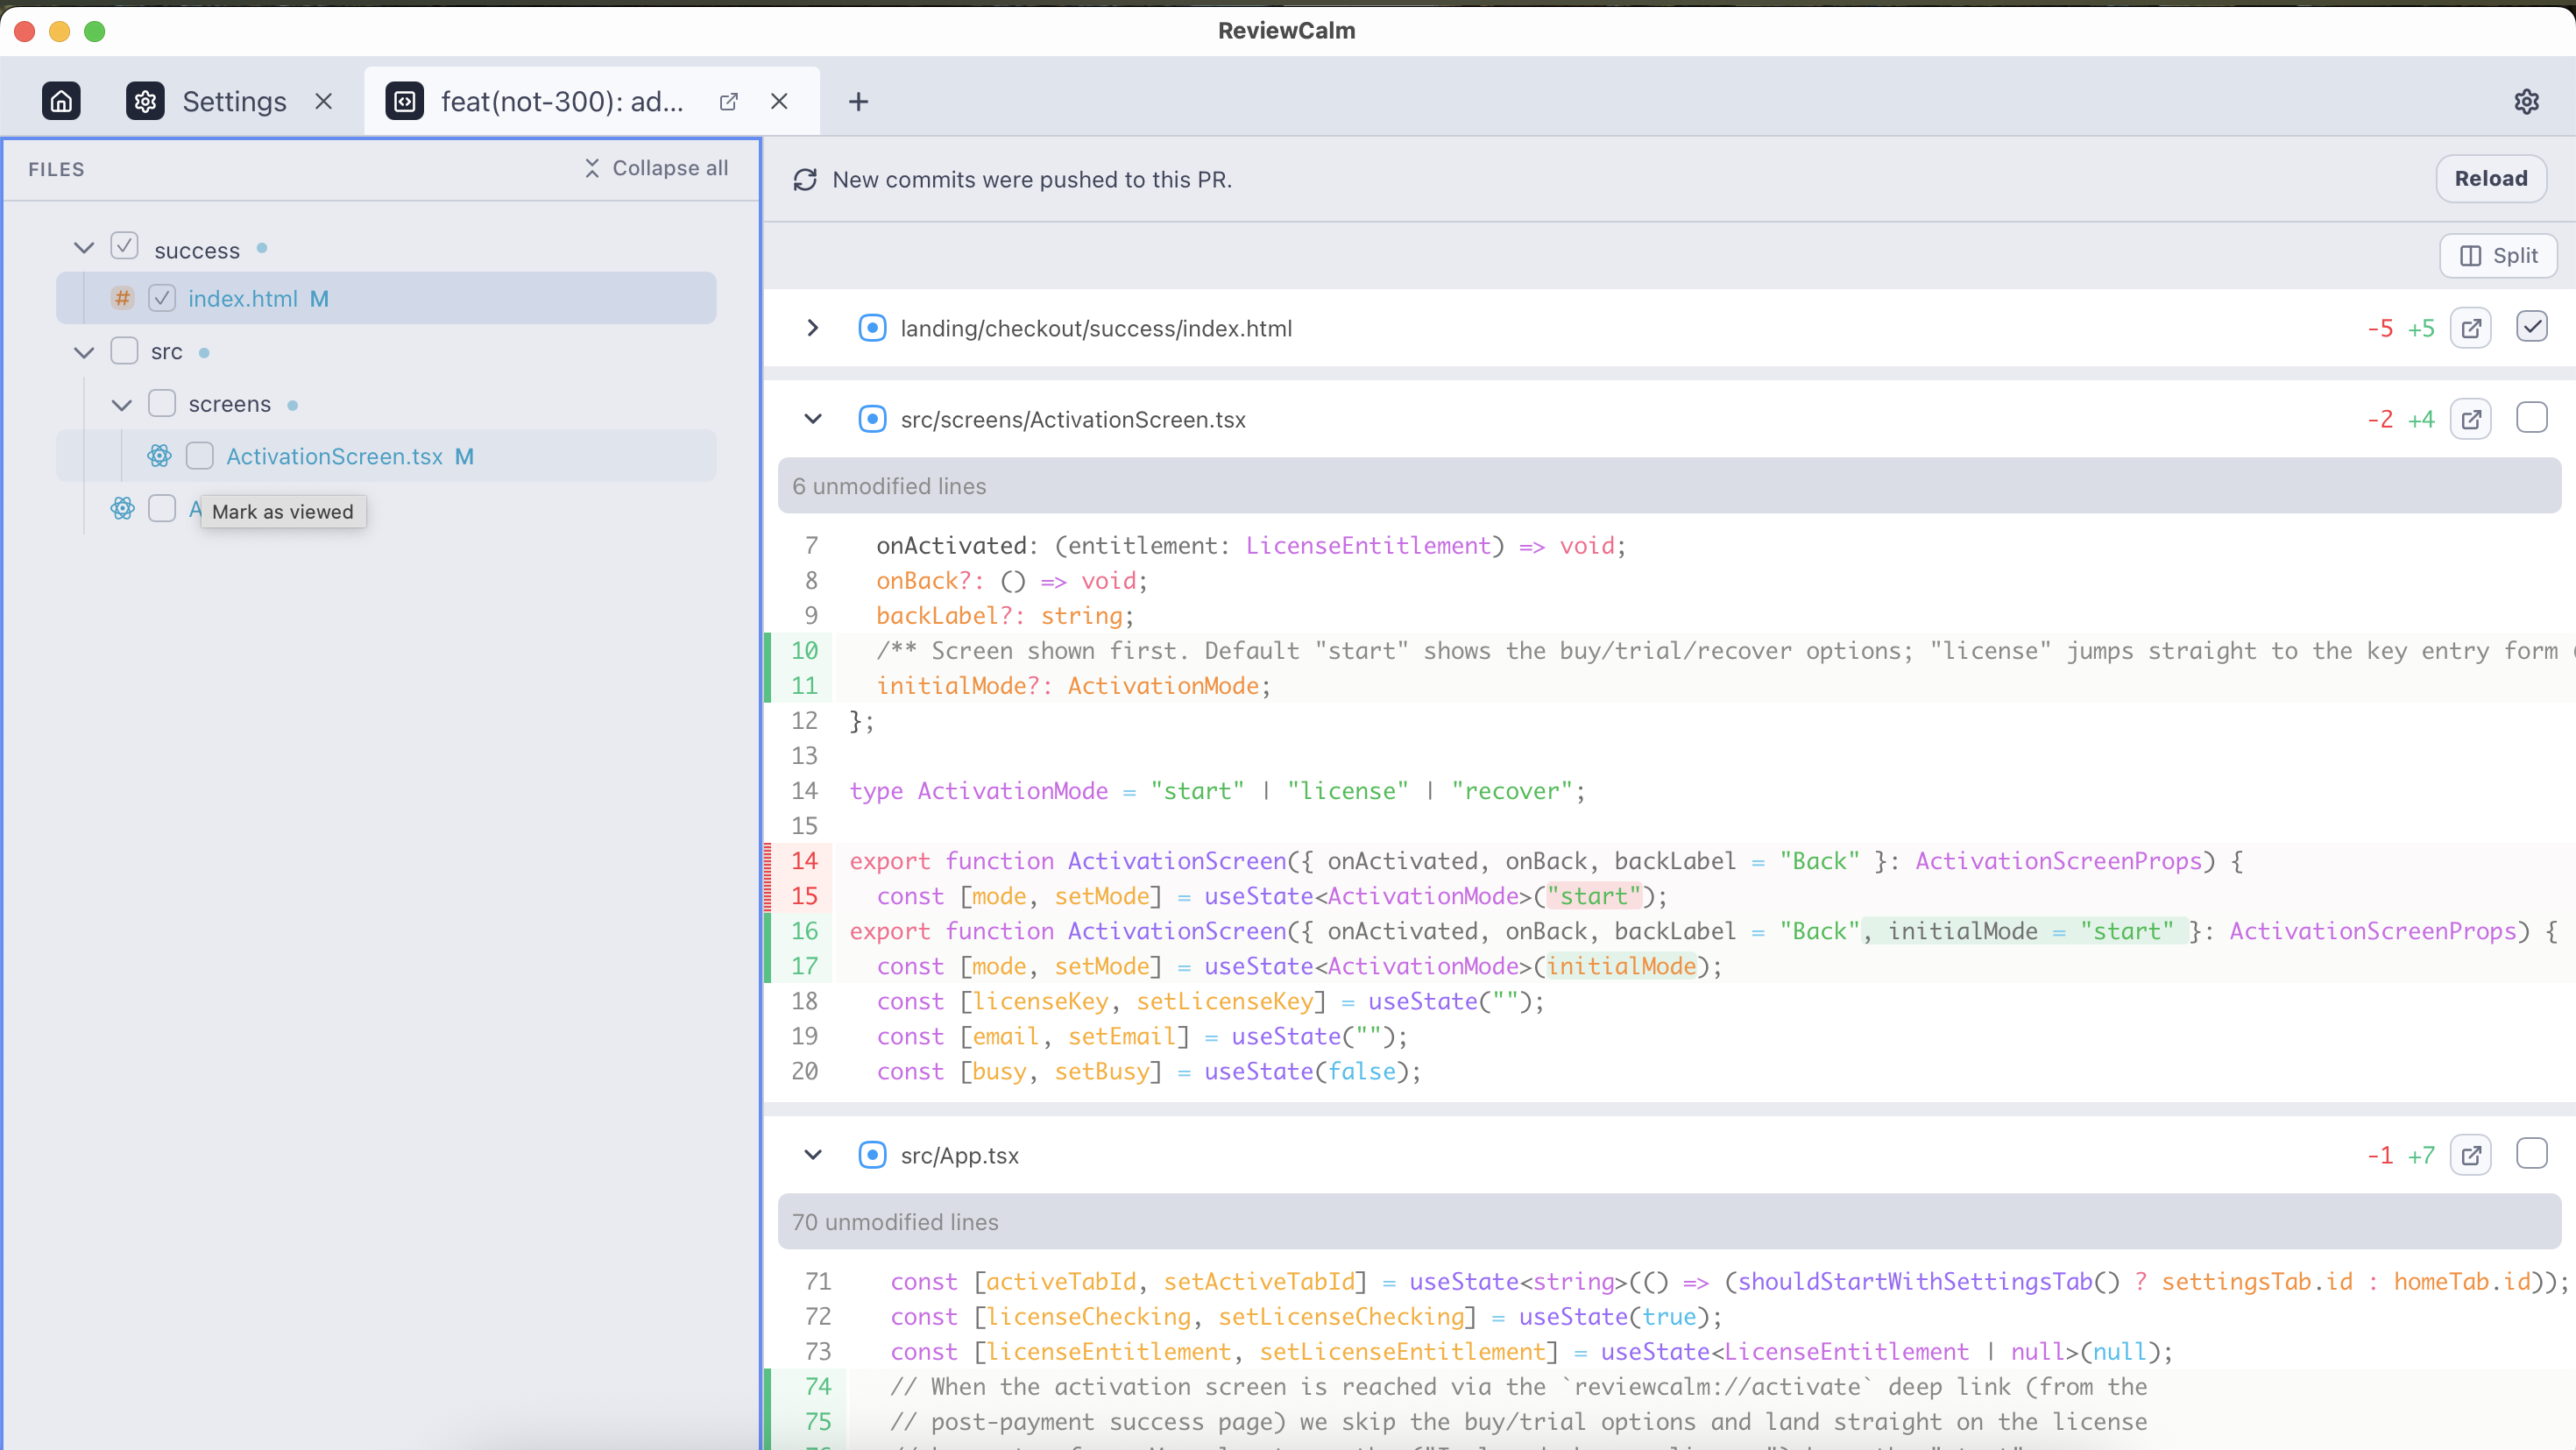Open the Home tab icon

tap(61, 101)
